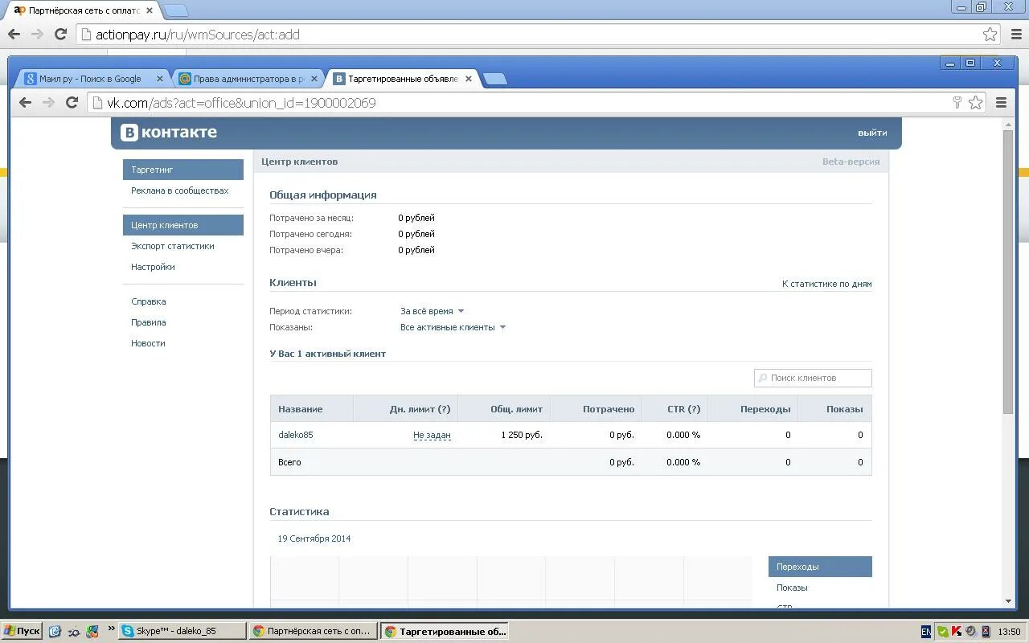Open new tab in vk.com window
Viewport: 1029px width, 643px height.
click(495, 79)
